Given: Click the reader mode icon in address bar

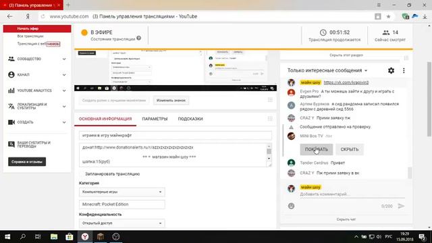Looking at the screenshot, I should [378, 16].
